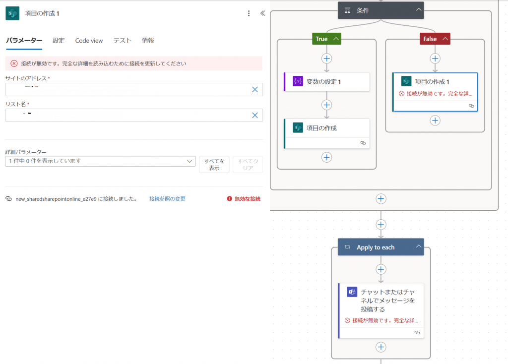508x364 pixels.
Task: Add a step above Apply to each
Action: tap(381, 225)
